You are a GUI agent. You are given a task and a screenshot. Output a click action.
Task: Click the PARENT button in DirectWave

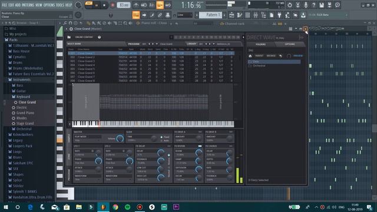click(x=259, y=56)
